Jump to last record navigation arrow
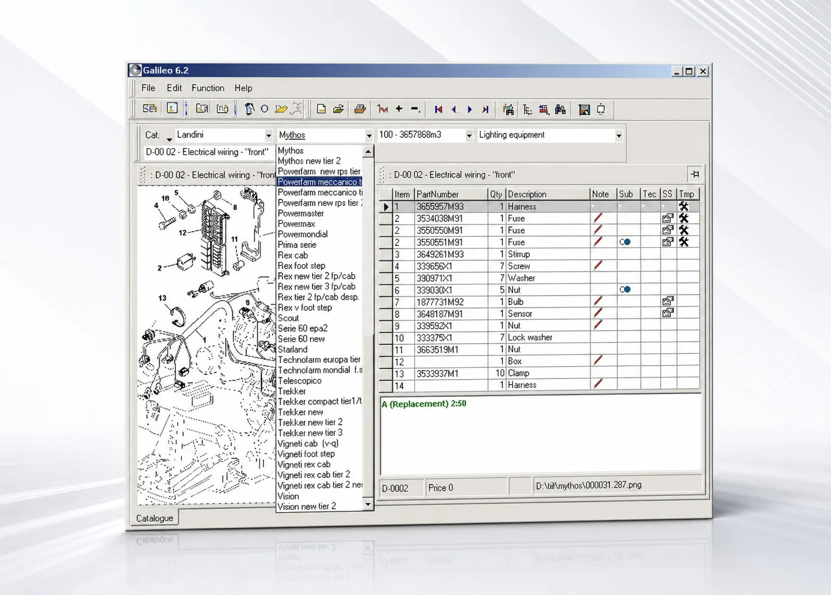This screenshot has height=595, width=831. point(486,109)
